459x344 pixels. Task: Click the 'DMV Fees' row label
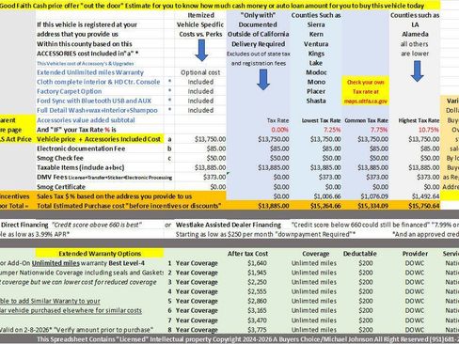click(x=104, y=178)
